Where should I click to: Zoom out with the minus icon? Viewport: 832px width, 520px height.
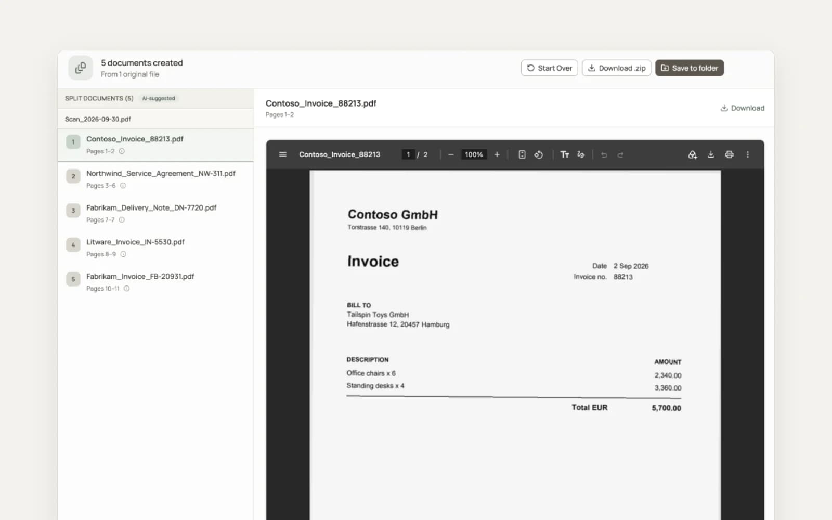pyautogui.click(x=451, y=154)
